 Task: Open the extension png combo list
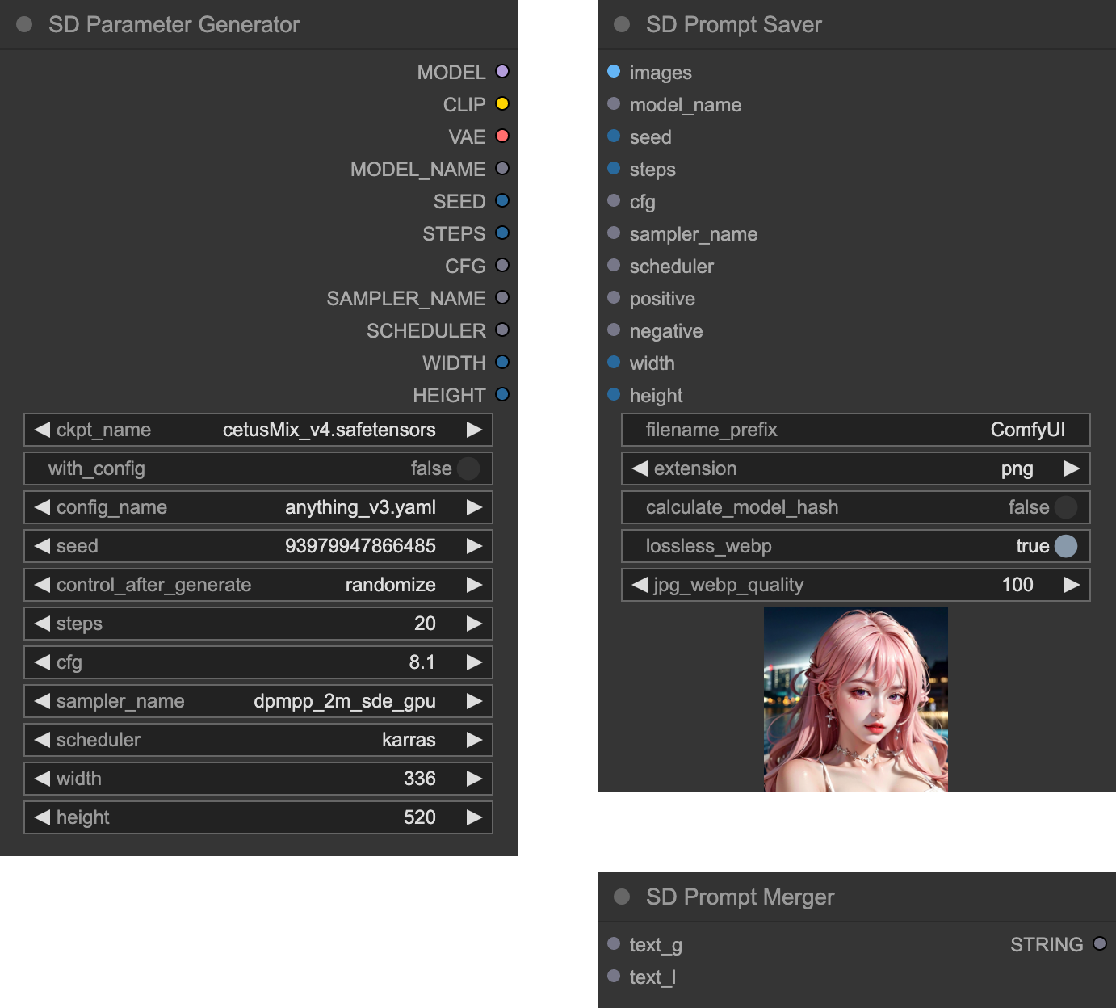click(856, 468)
